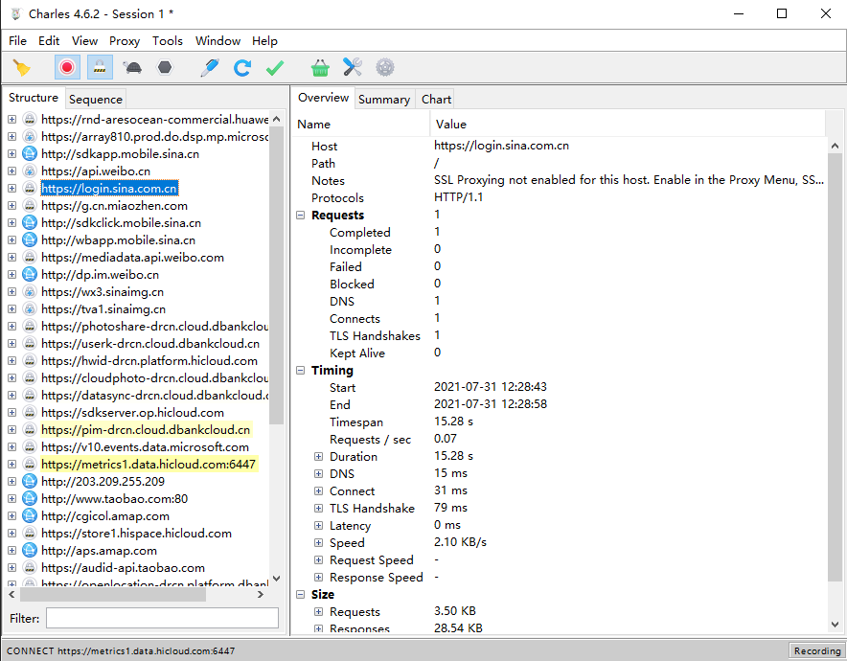The height and width of the screenshot is (661, 847).
Task: Click globe icon of http://dp.im.weibo.cn
Action: pos(30,274)
